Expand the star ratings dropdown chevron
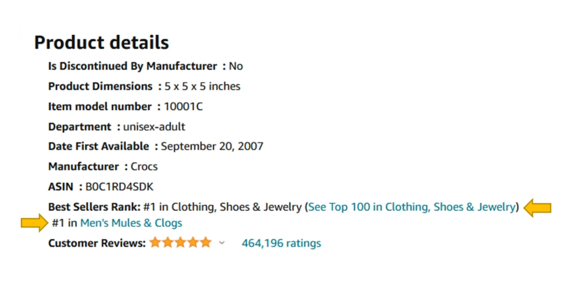 [222, 243]
